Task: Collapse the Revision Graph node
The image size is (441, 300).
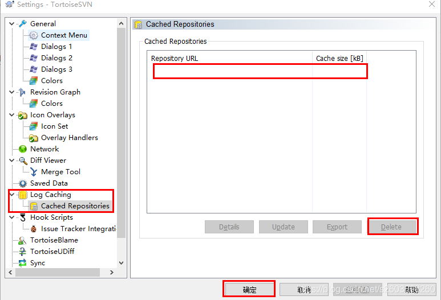Action: (12, 92)
